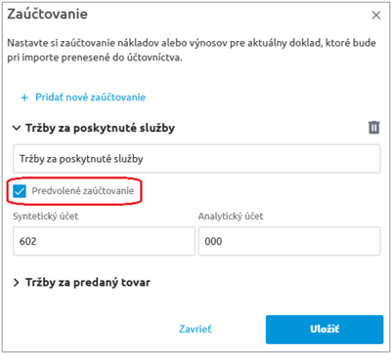391x353 pixels.
Task: Uncheck the Predvolené zaúčtovanie checkbox
Action: pyautogui.click(x=20, y=191)
